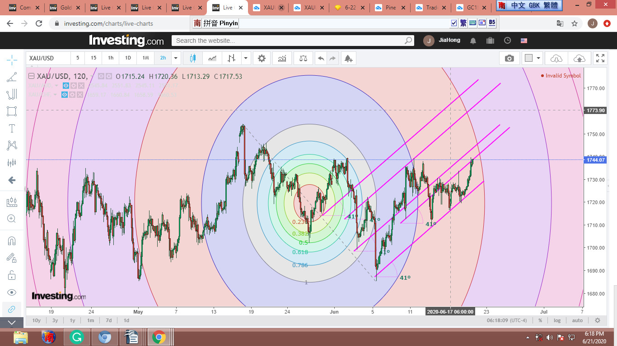Viewport: 617px width, 346px height.
Task: Toggle log scale on the chart
Action: [557, 320]
